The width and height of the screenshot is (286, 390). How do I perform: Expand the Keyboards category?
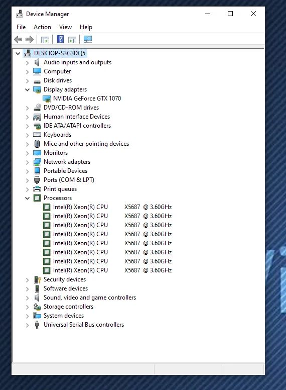pos(27,135)
